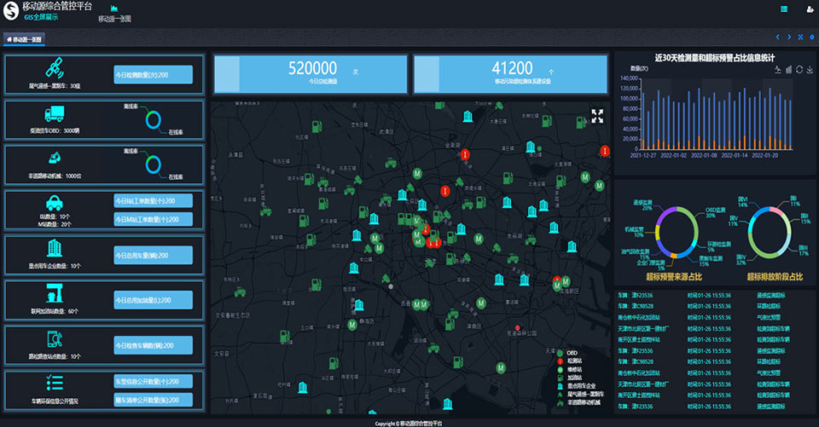This screenshot has width=819, height=427.
Task: Open the user account icon in header
Action: 809,9
